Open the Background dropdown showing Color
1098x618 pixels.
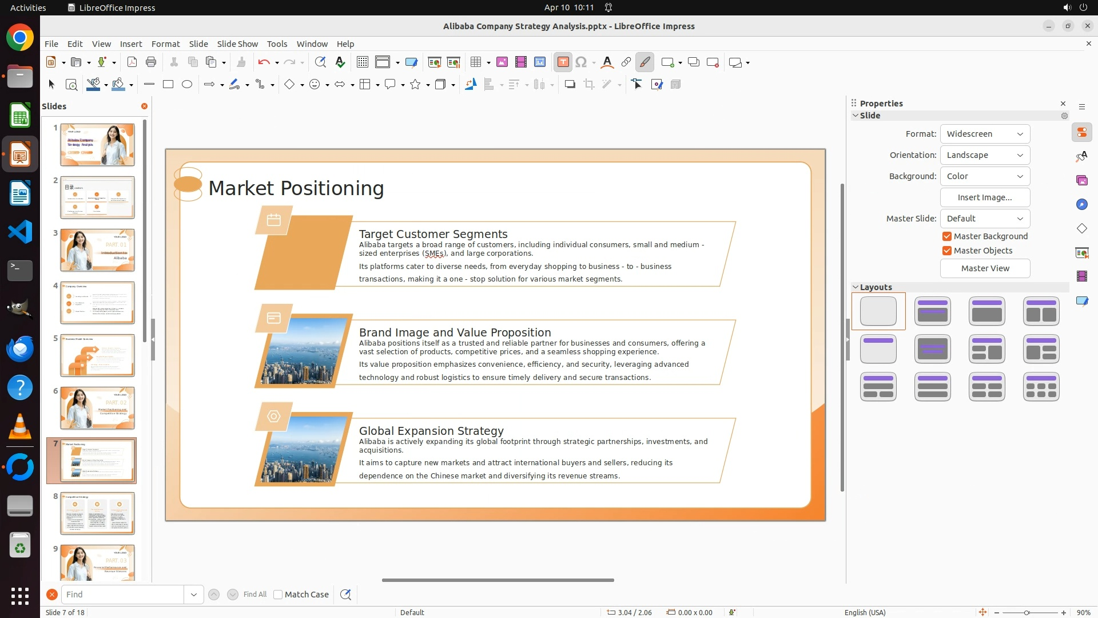click(x=984, y=176)
